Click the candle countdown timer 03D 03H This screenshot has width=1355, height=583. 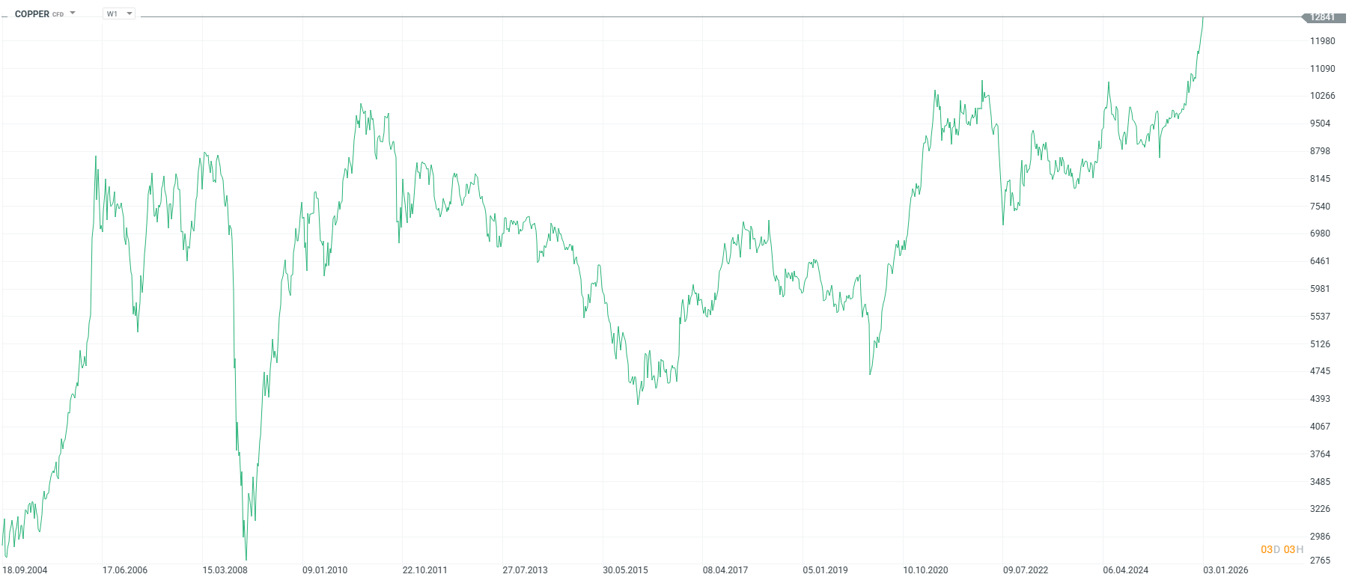(1282, 549)
